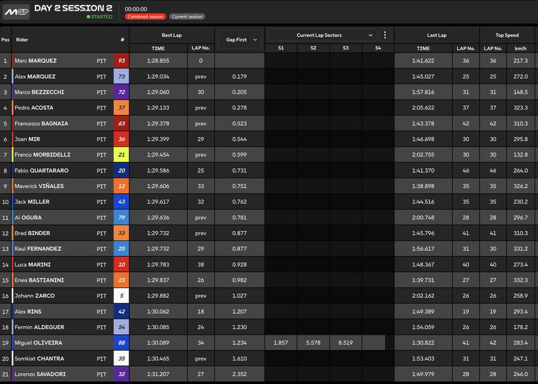Toggle the Current session filter
Viewport: 538px width, 384px height.
pyautogui.click(x=187, y=17)
